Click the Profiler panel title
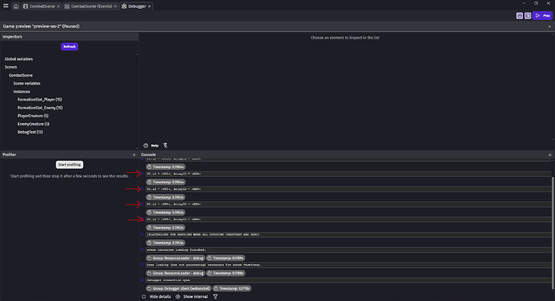 click(9, 155)
